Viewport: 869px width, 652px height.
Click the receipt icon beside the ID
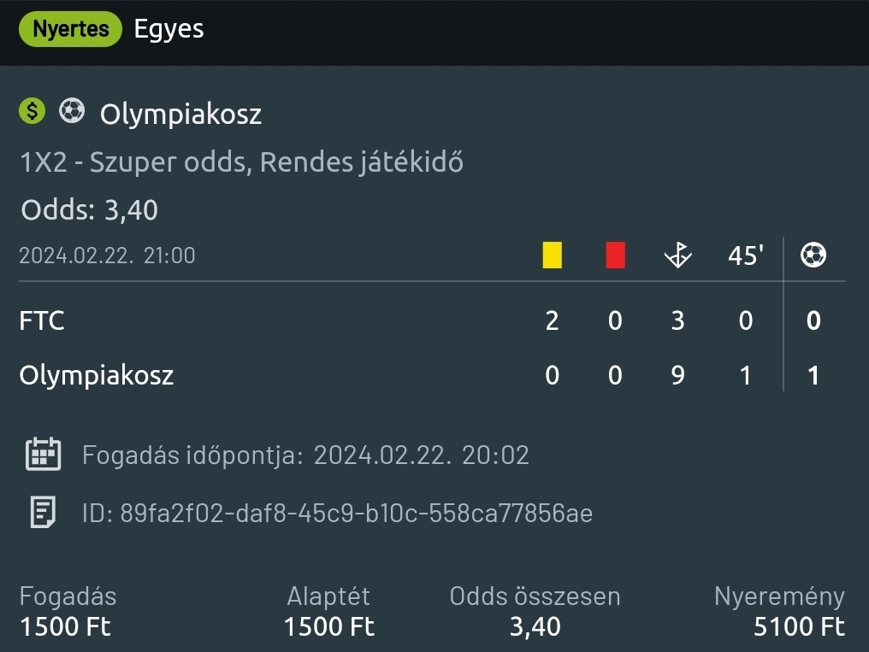click(x=43, y=513)
